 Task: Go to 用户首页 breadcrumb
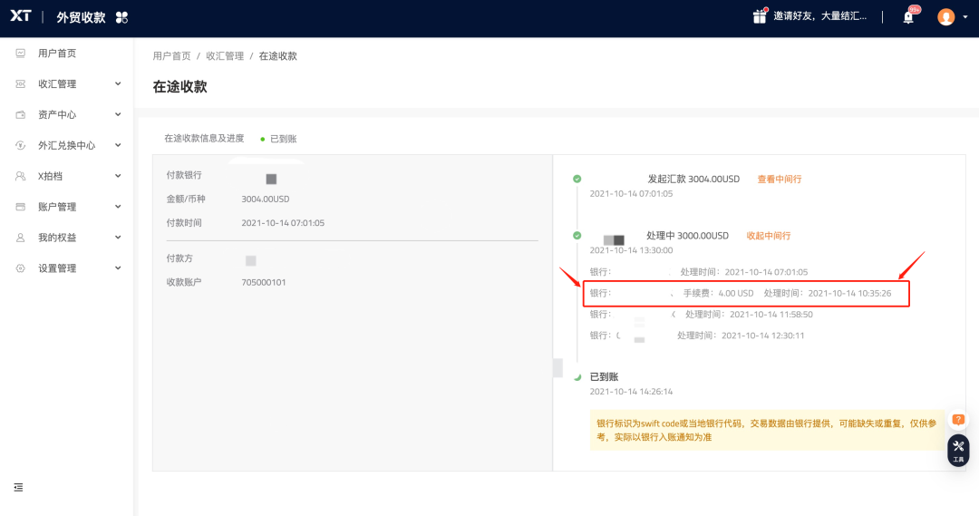[171, 55]
